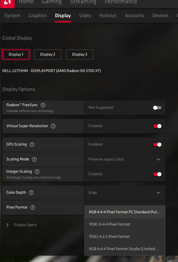Open Radeon FreeSync help icon

tap(43, 105)
